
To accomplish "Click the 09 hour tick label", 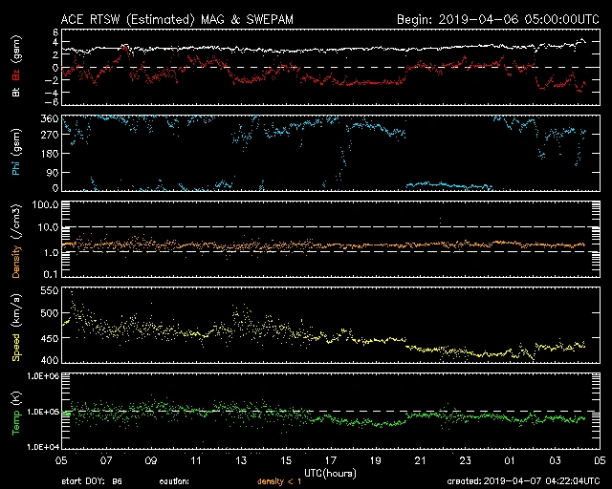I will [x=151, y=460].
